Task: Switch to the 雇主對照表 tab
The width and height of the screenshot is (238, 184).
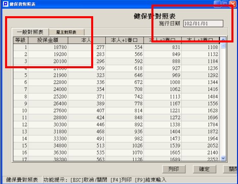Action: (x=66, y=32)
